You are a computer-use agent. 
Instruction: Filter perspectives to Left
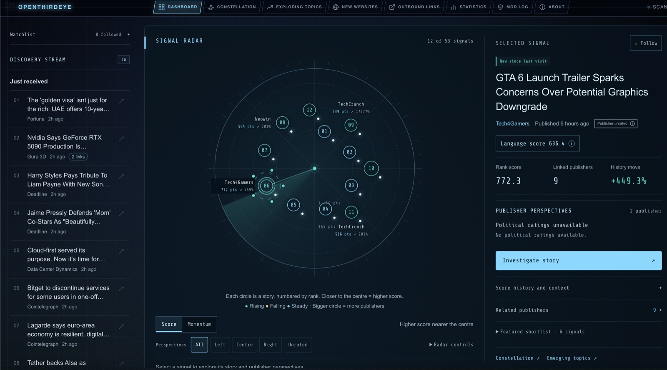coord(220,345)
